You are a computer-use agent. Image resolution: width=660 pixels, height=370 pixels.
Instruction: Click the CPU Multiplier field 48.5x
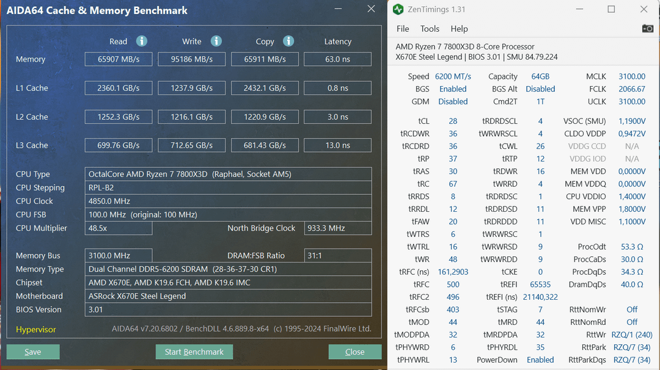(119, 228)
